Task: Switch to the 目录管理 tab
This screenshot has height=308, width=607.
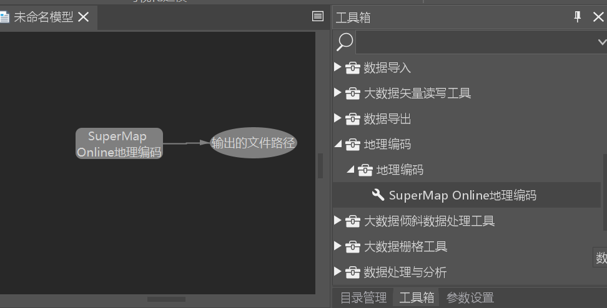Action: point(363,297)
